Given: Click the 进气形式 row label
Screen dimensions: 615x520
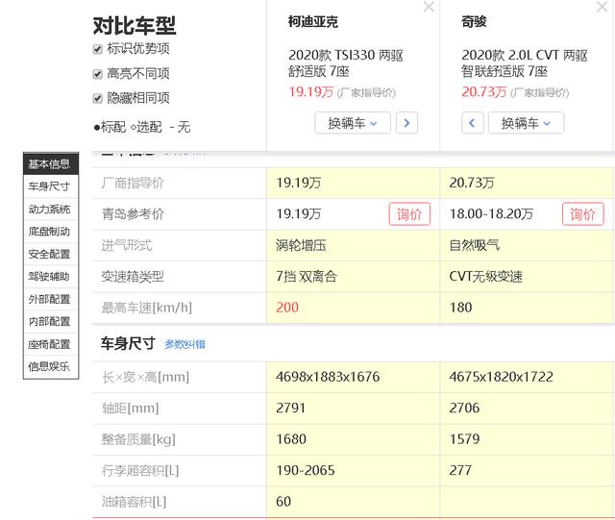Looking at the screenshot, I should pyautogui.click(x=127, y=245).
